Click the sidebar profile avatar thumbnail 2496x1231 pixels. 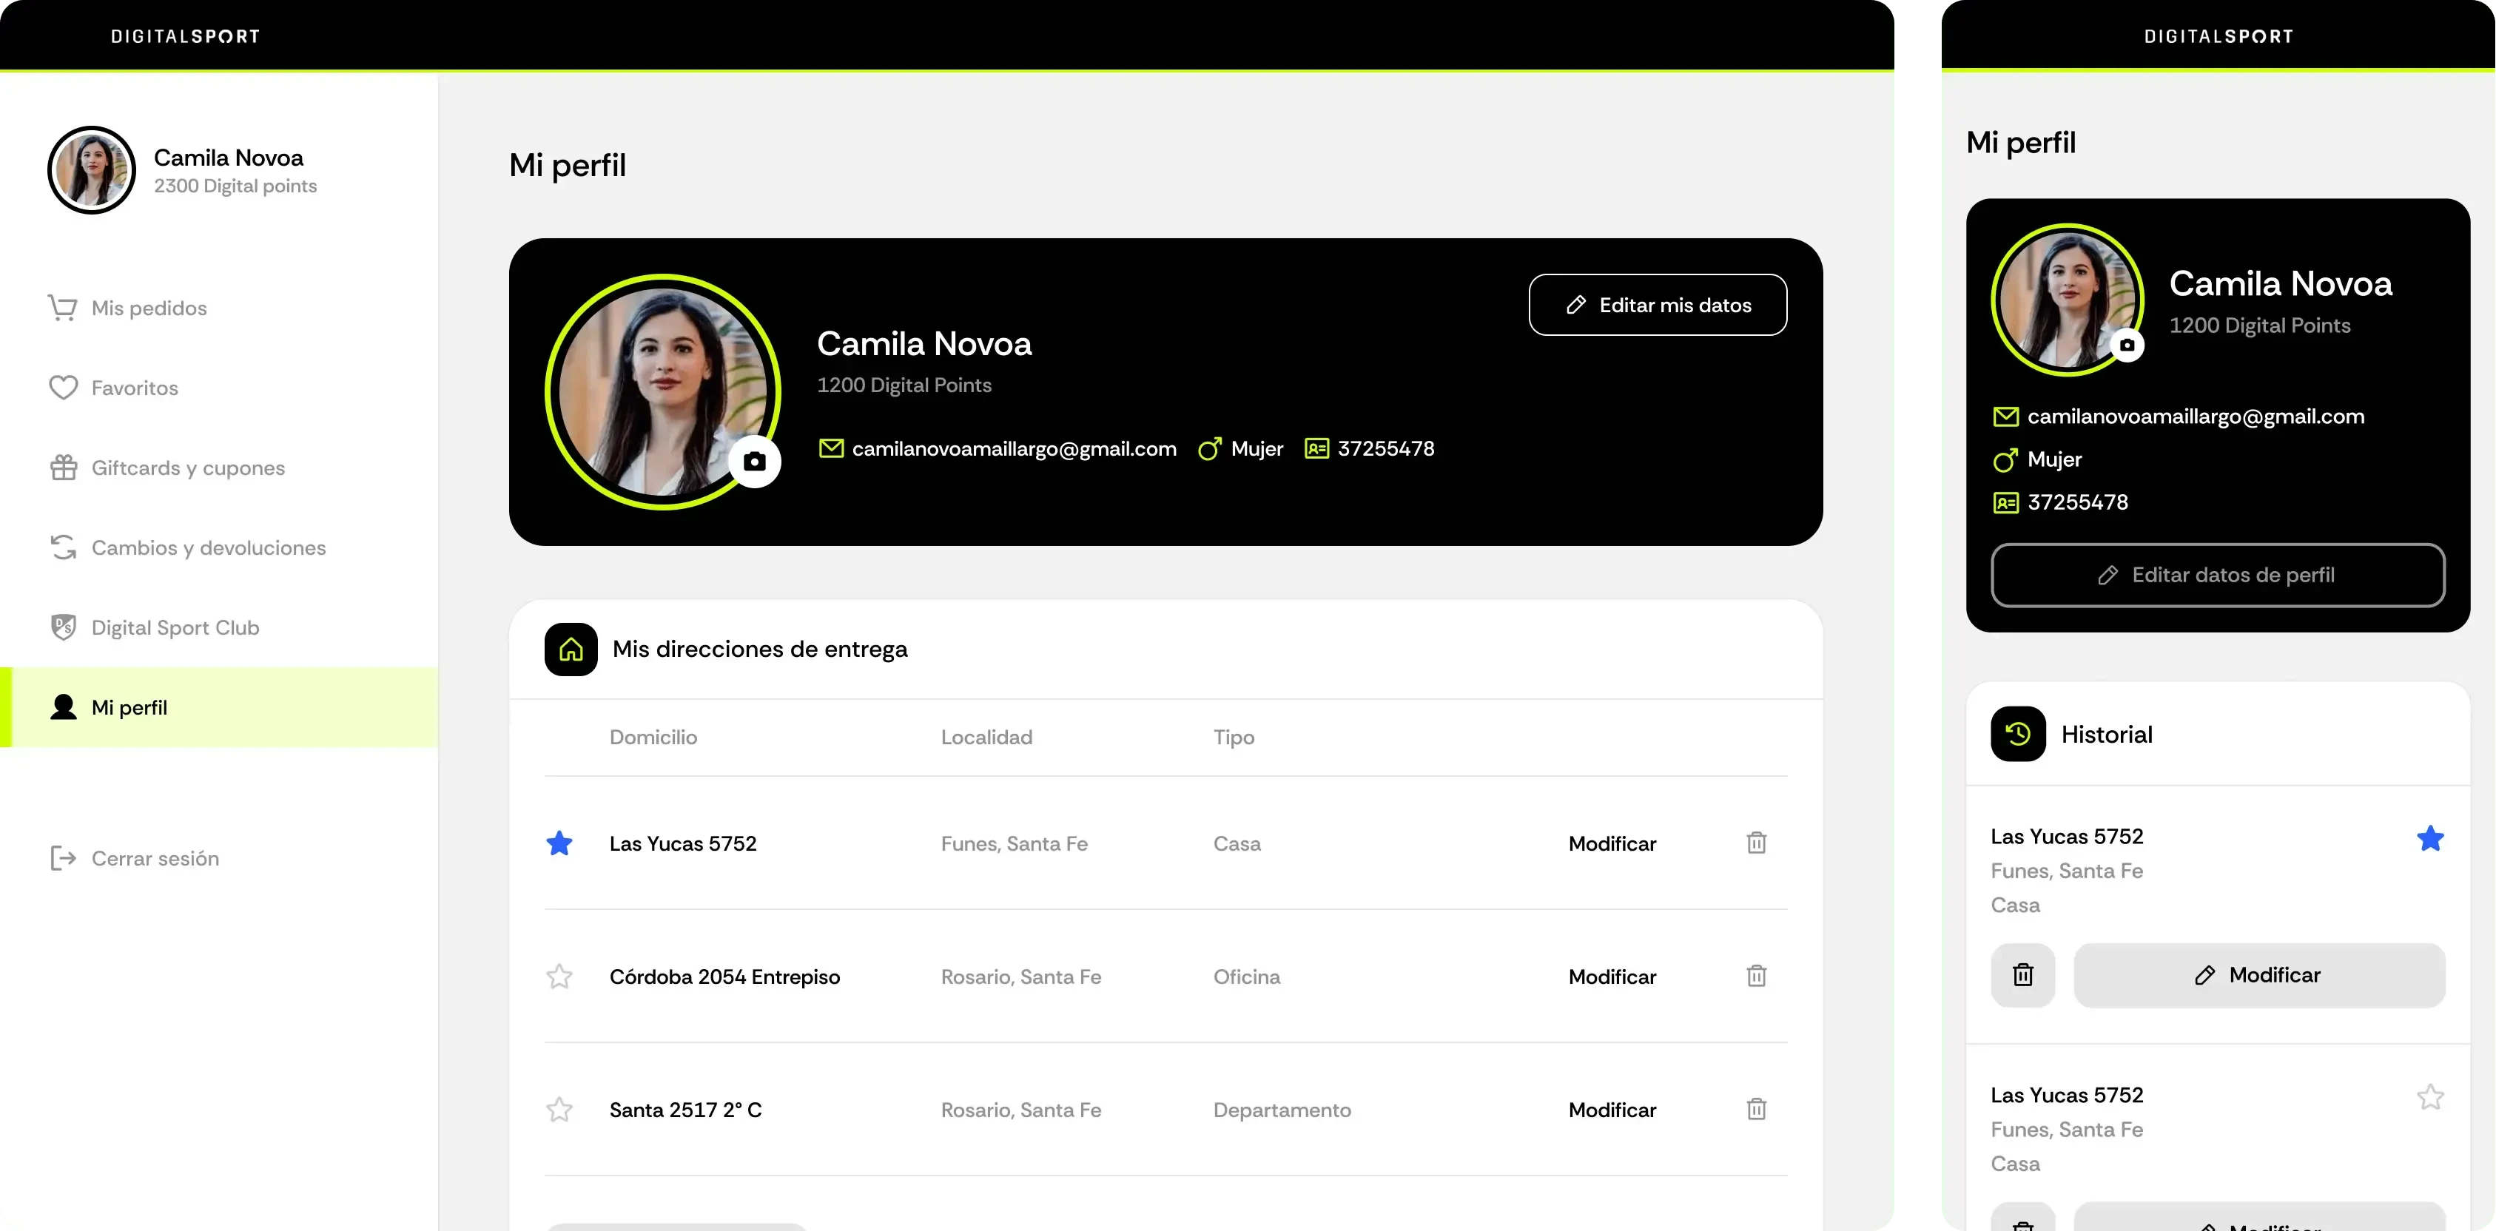(x=92, y=170)
